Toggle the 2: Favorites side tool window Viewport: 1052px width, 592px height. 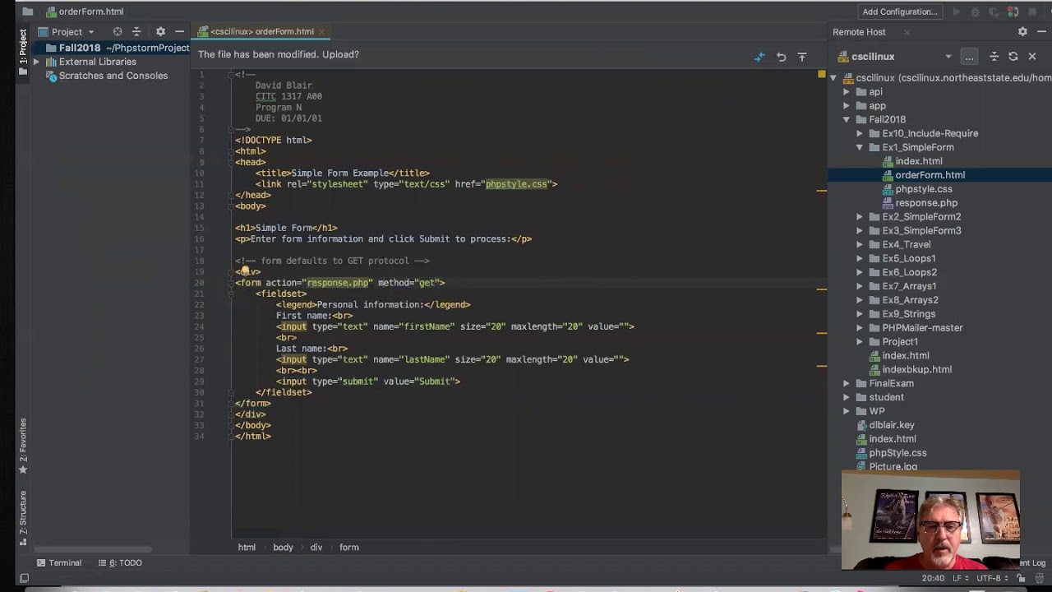click(23, 446)
